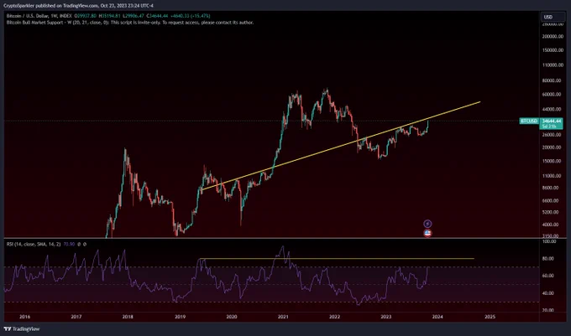
Task: Click the publication header text CryptoSparkler published on TradingView.com
Action: [51, 6]
